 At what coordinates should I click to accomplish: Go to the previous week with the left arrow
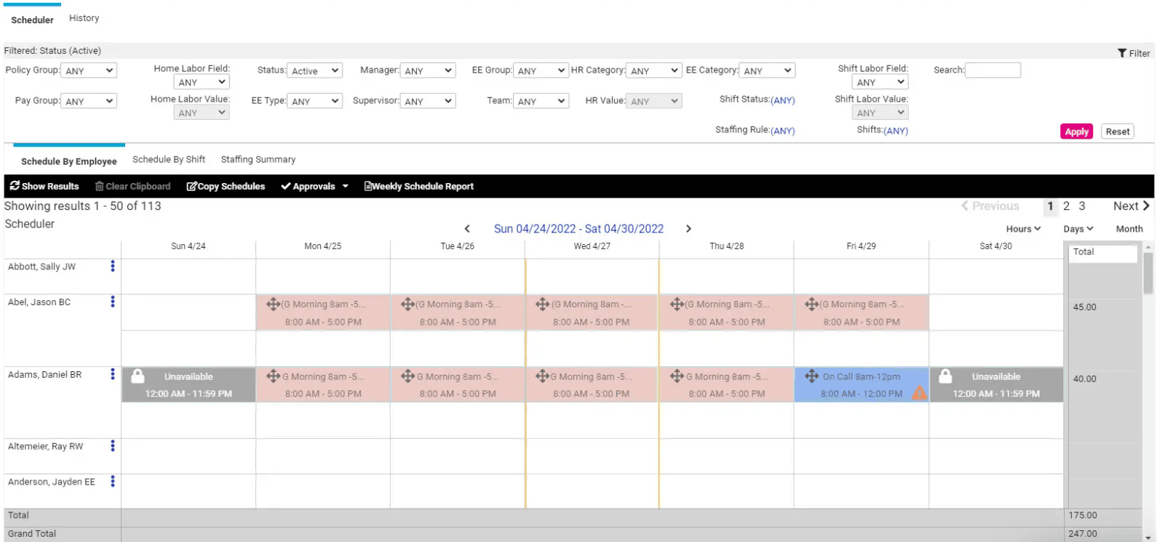pyautogui.click(x=467, y=229)
